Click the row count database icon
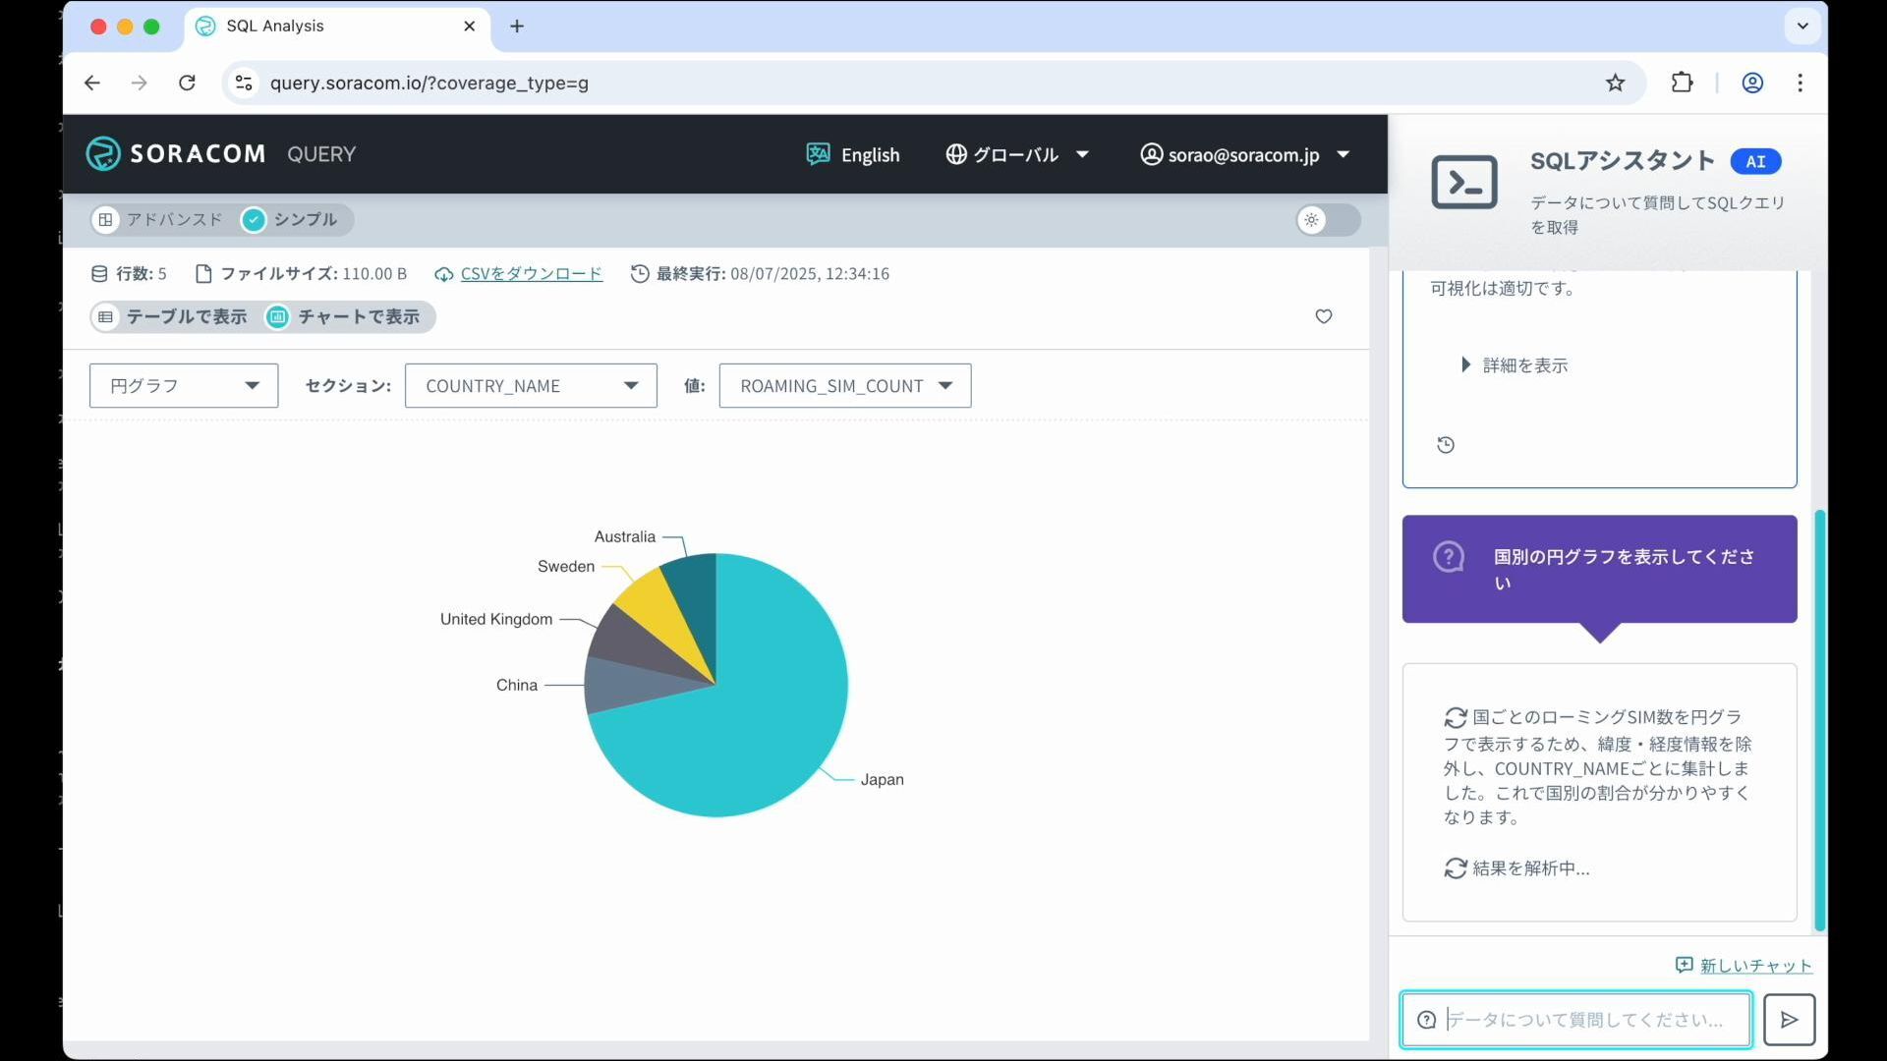The height and width of the screenshot is (1061, 1887). pos(99,274)
